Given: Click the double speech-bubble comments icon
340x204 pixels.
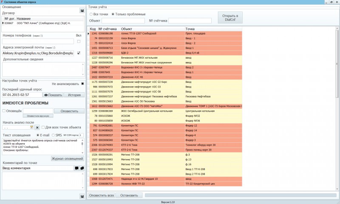Looking at the screenshot, I should (x=82, y=168).
